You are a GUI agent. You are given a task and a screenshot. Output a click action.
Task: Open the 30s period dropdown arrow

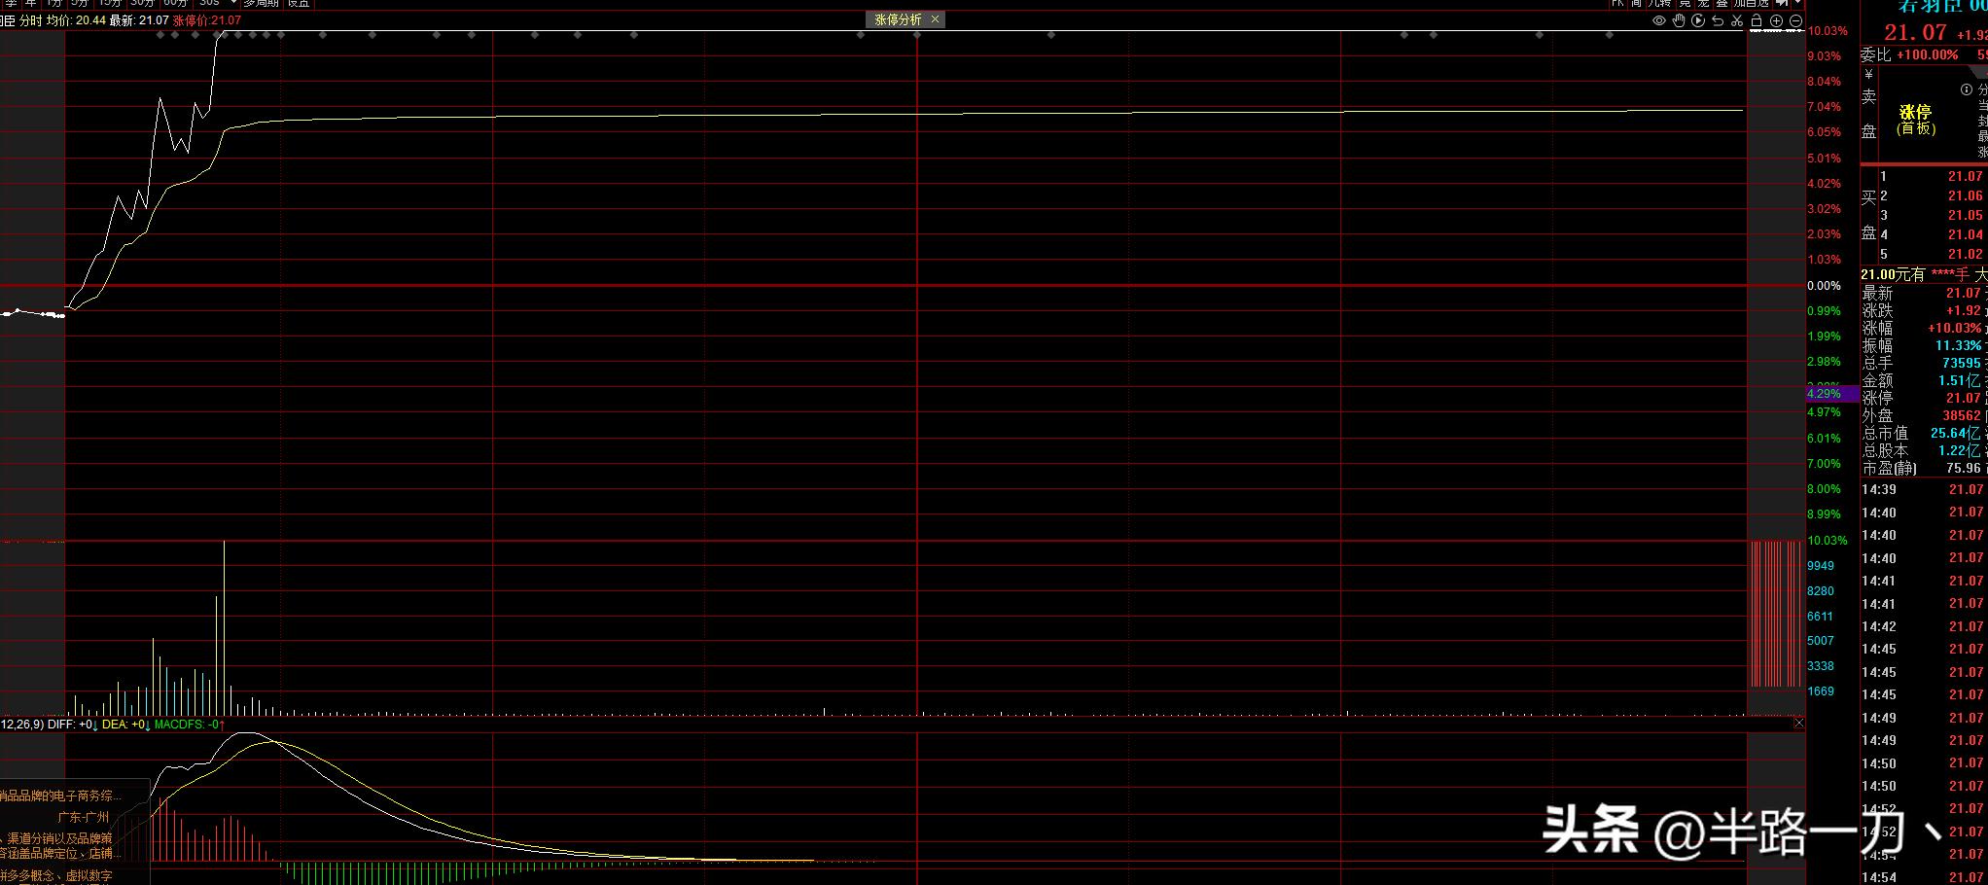(233, 3)
